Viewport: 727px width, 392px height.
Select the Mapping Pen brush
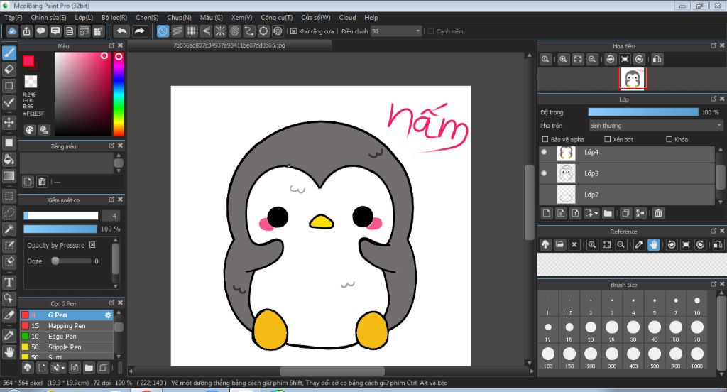pos(67,325)
